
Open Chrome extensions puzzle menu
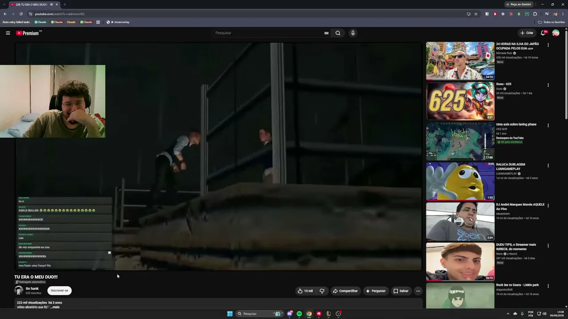(x=535, y=14)
